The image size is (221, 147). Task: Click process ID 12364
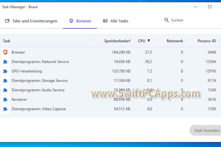211,62
